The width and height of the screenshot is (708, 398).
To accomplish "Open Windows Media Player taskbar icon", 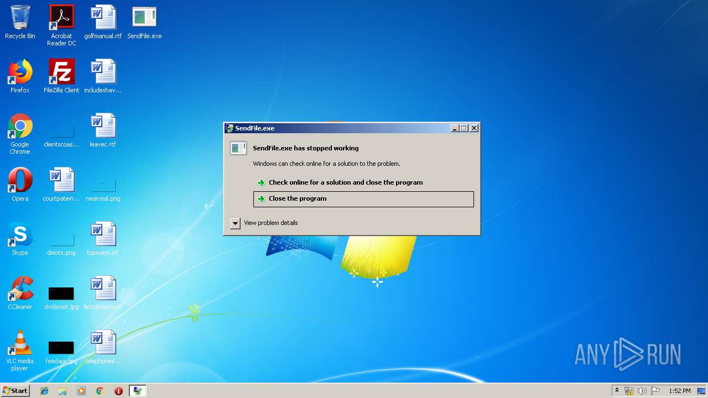I will click(81, 391).
